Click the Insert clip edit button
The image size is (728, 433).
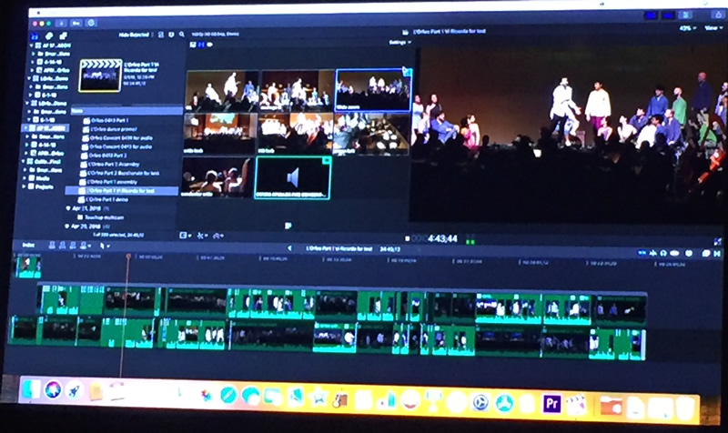(62, 245)
